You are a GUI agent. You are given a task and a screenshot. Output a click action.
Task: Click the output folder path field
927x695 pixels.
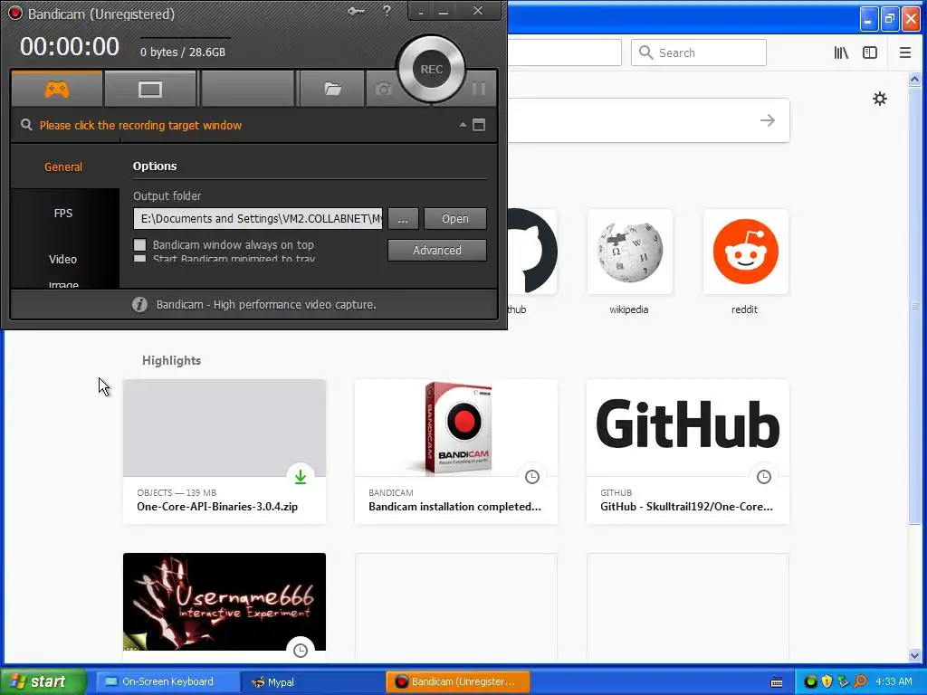pyautogui.click(x=258, y=219)
